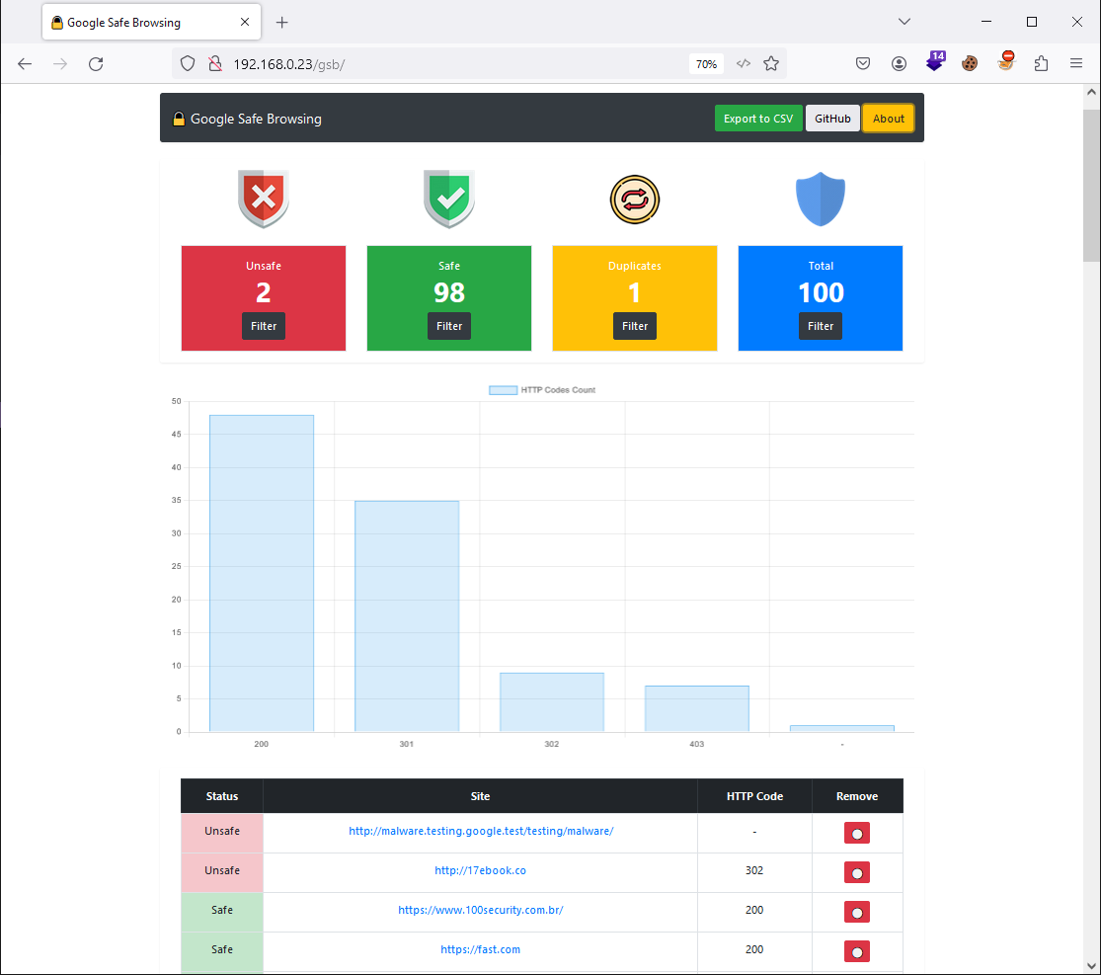Image resolution: width=1101 pixels, height=975 pixels.
Task: Open the Firefox account icon
Action: tap(899, 64)
